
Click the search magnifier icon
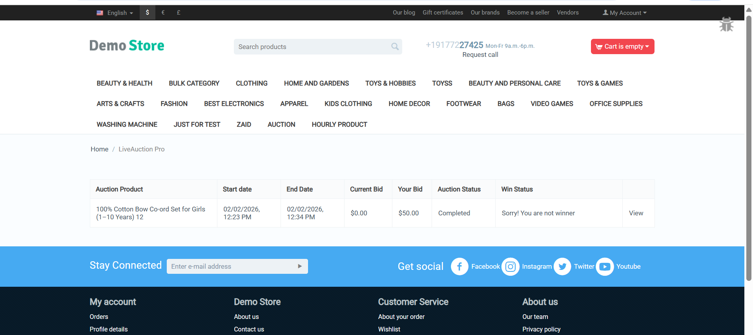pyautogui.click(x=395, y=47)
